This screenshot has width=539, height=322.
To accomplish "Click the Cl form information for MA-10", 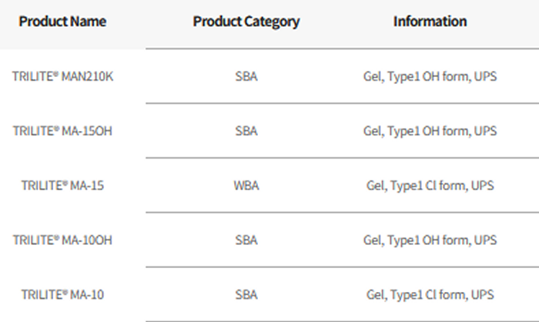I will 430,295.
